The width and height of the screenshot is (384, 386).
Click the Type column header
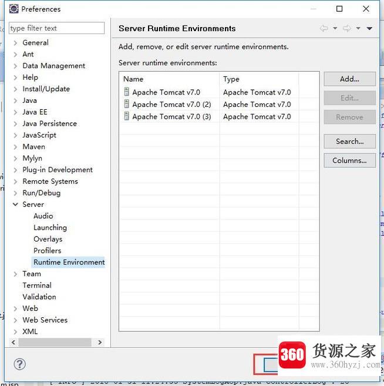[259, 79]
